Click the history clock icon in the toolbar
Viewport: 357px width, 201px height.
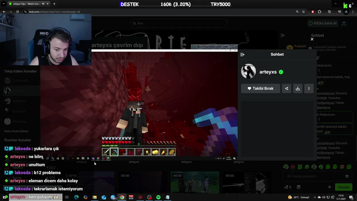tap(329, 12)
